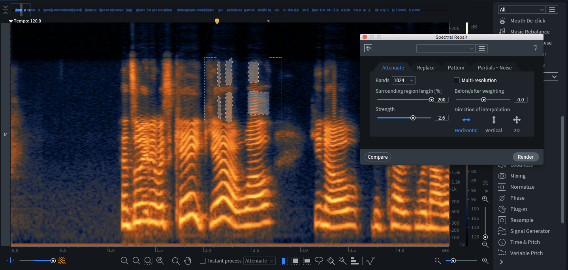Select Vertical direction of interpolation

(x=494, y=124)
